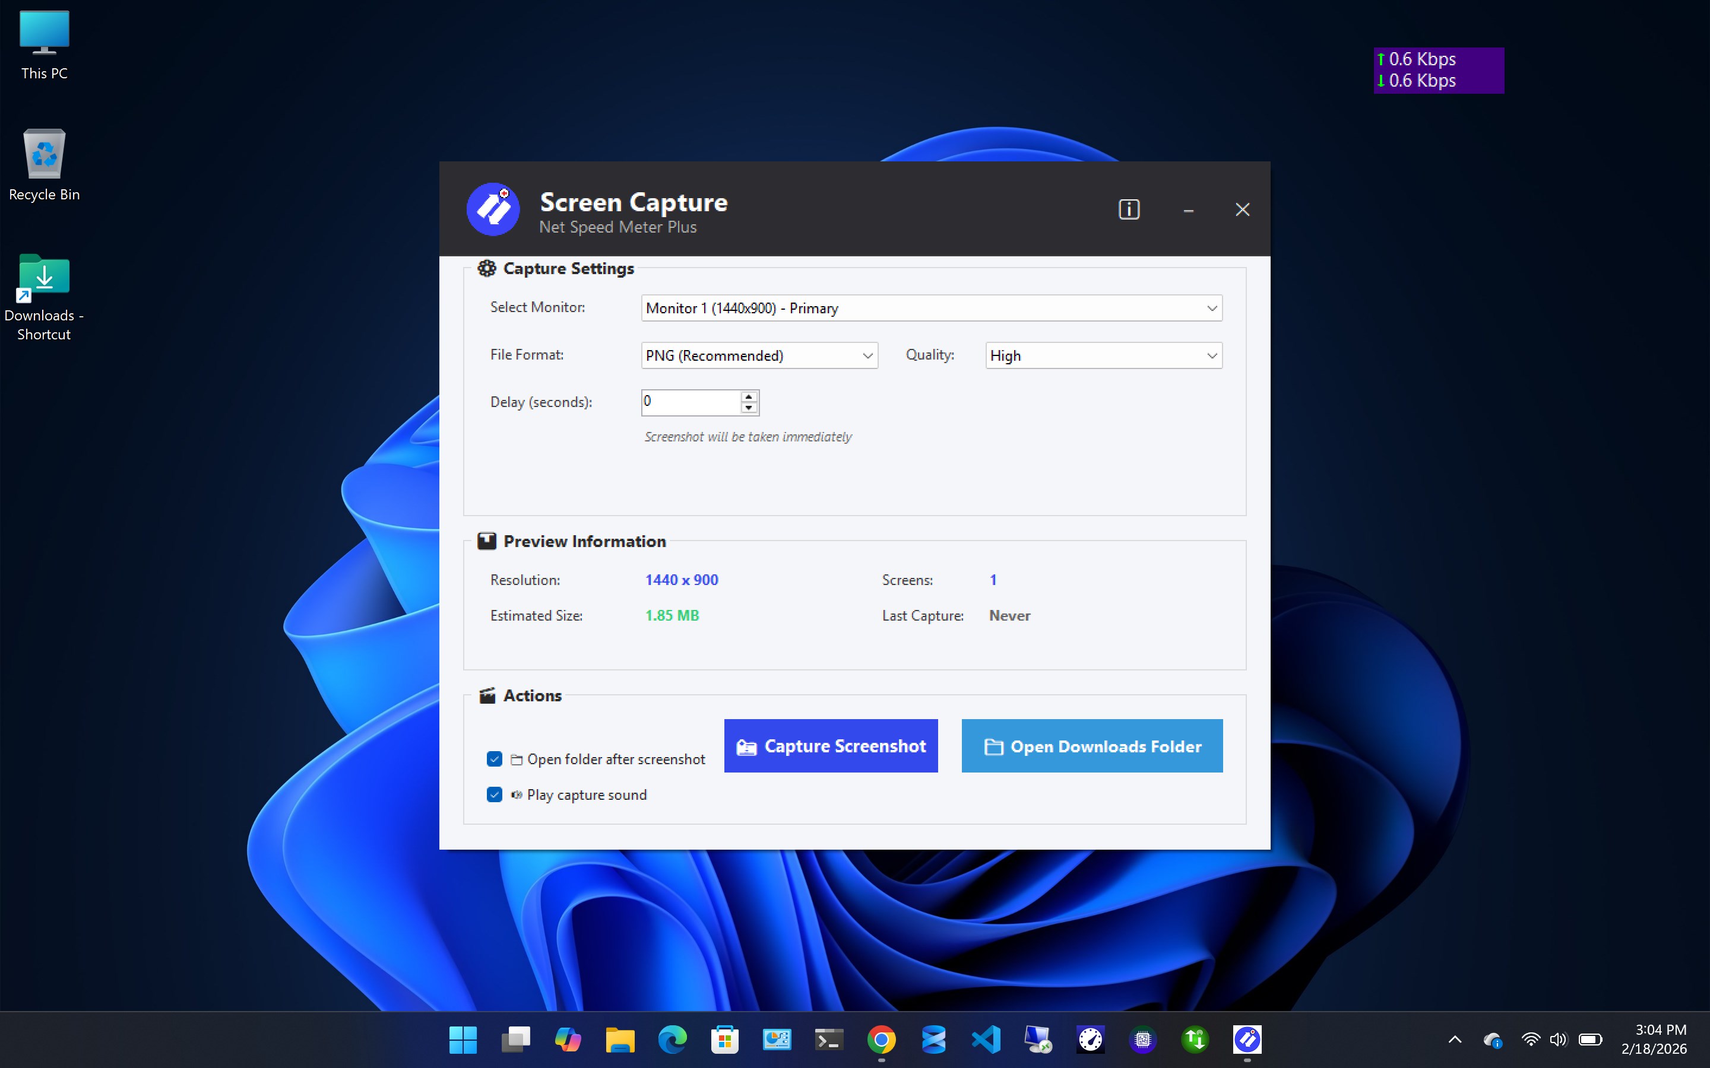Toggle Open folder after screenshot checkbox
1710x1068 pixels.
tap(495, 759)
